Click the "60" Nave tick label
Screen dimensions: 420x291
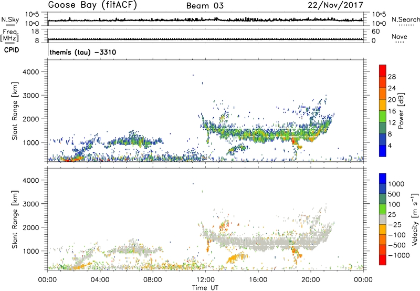[x=375, y=32]
